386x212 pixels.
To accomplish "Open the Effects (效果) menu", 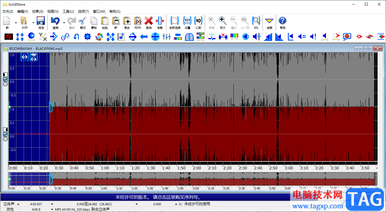I will [38, 12].
